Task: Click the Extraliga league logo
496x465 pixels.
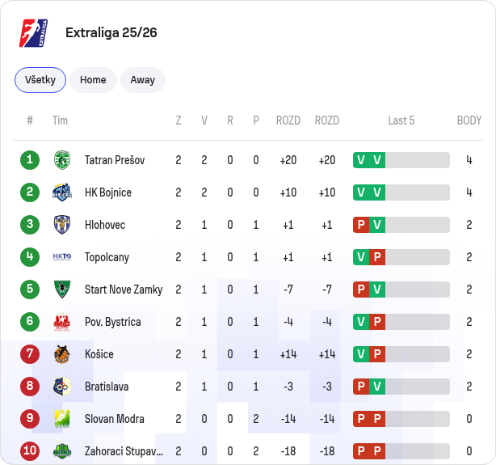Action: (x=33, y=33)
